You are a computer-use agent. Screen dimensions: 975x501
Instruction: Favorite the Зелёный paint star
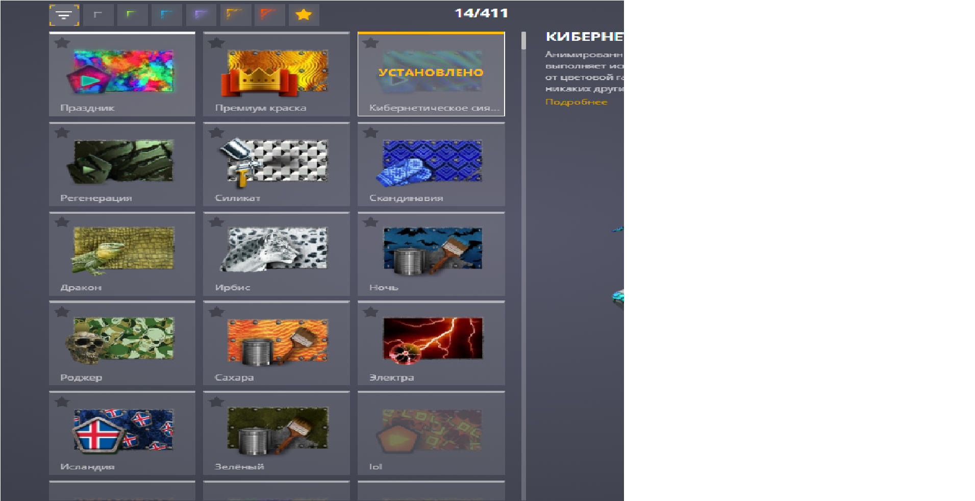(x=216, y=402)
